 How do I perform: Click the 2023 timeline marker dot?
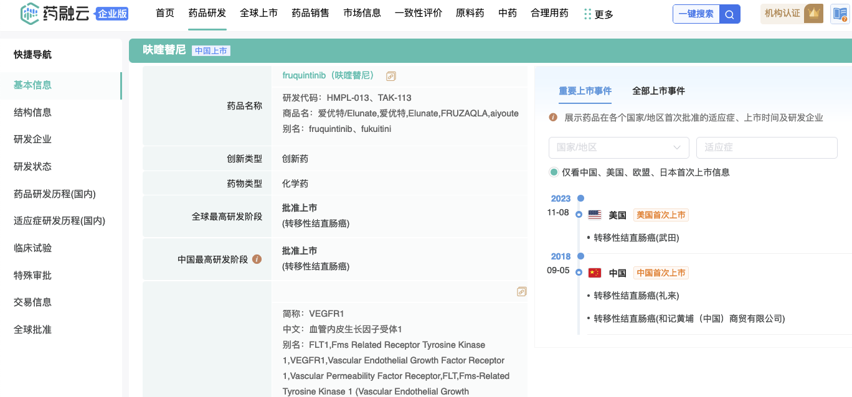[580, 198]
